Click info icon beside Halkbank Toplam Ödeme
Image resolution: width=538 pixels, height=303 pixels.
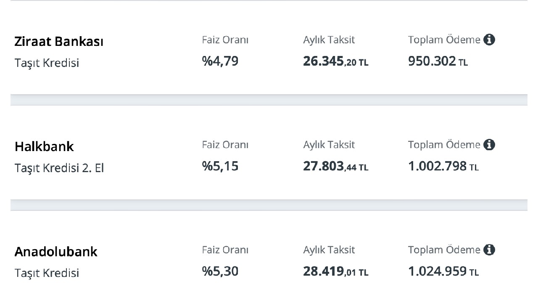tap(489, 145)
